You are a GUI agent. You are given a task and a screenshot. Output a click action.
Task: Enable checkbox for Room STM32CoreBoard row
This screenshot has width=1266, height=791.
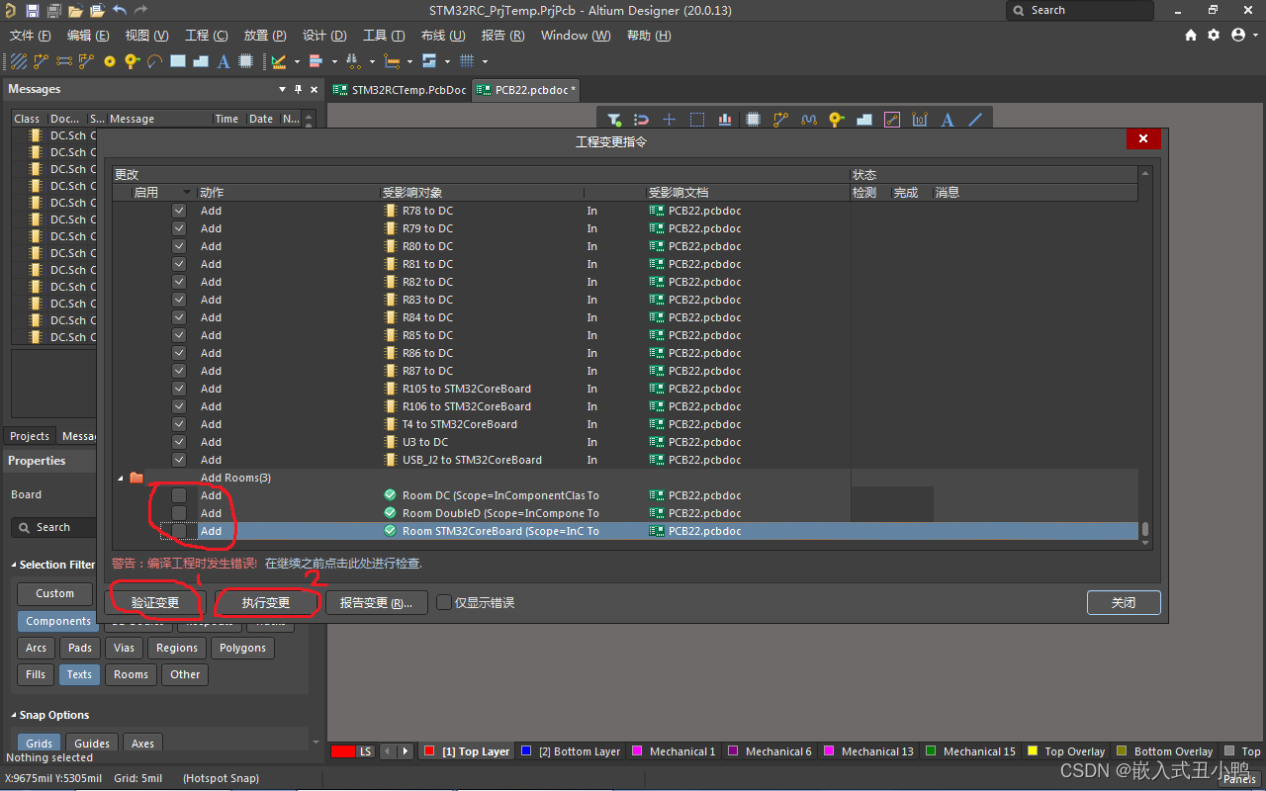179,531
